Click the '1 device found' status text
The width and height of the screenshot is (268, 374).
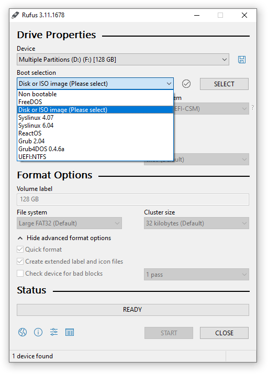[32, 356]
